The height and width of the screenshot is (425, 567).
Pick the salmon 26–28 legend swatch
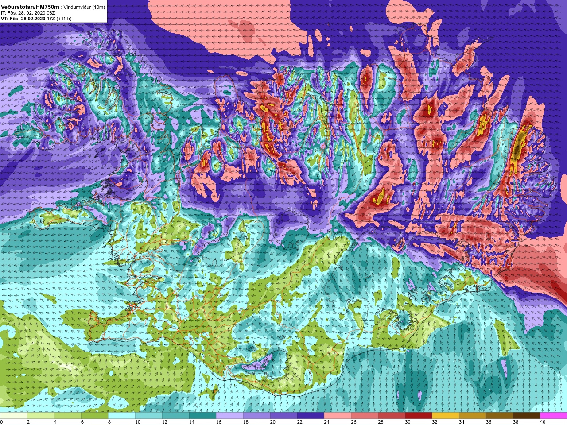coord(365,416)
